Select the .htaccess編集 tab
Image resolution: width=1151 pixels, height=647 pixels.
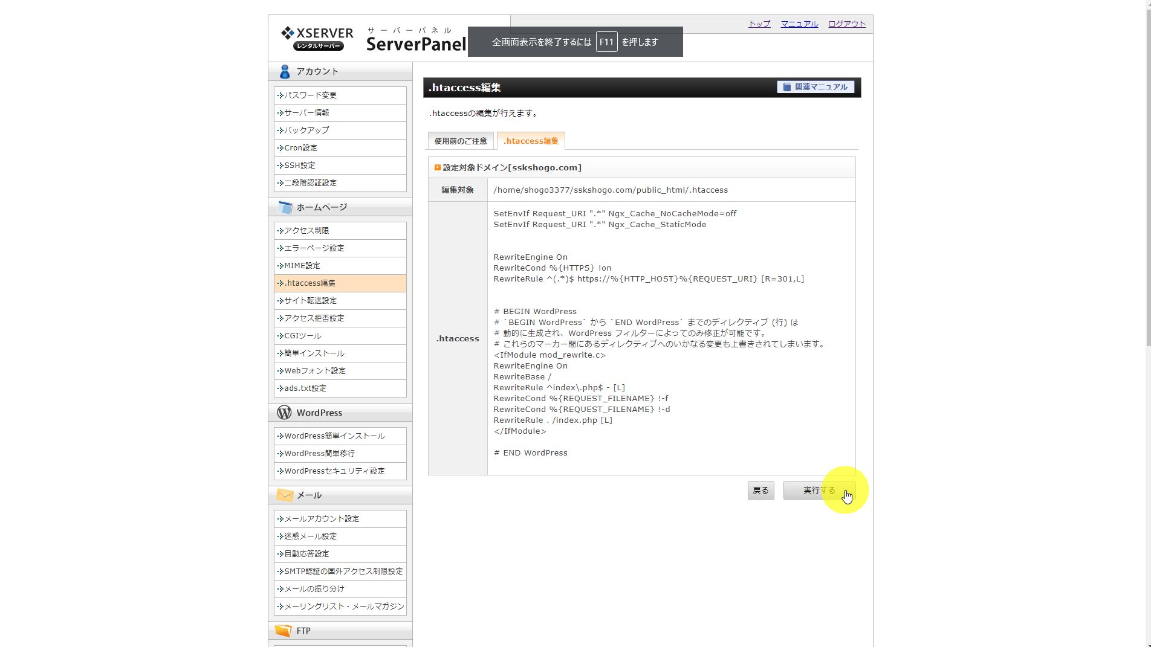click(531, 141)
